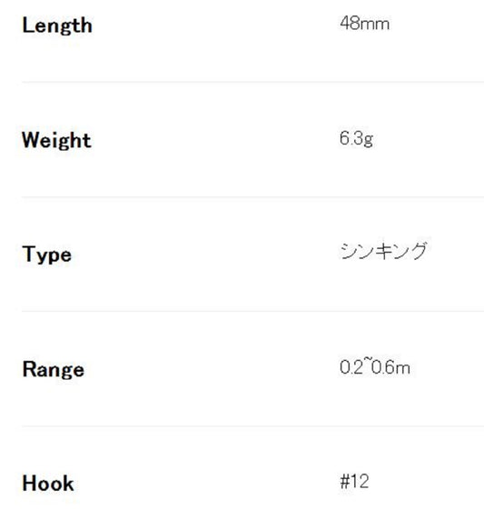Click the Type label
The image size is (484, 530).
(x=47, y=255)
